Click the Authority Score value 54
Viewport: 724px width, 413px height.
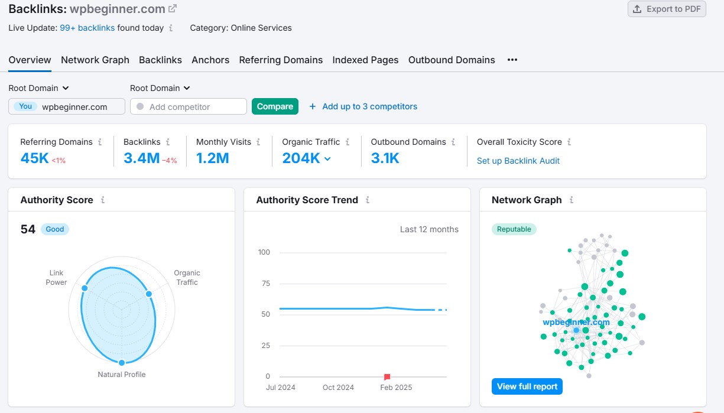[28, 229]
